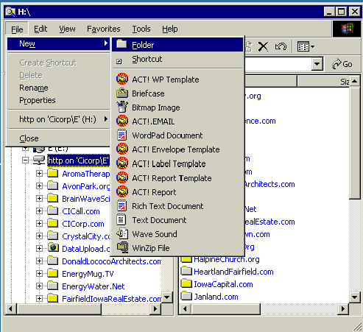The image size is (363, 332).
Task: Click Properties in the File menu
Action: click(x=58, y=100)
